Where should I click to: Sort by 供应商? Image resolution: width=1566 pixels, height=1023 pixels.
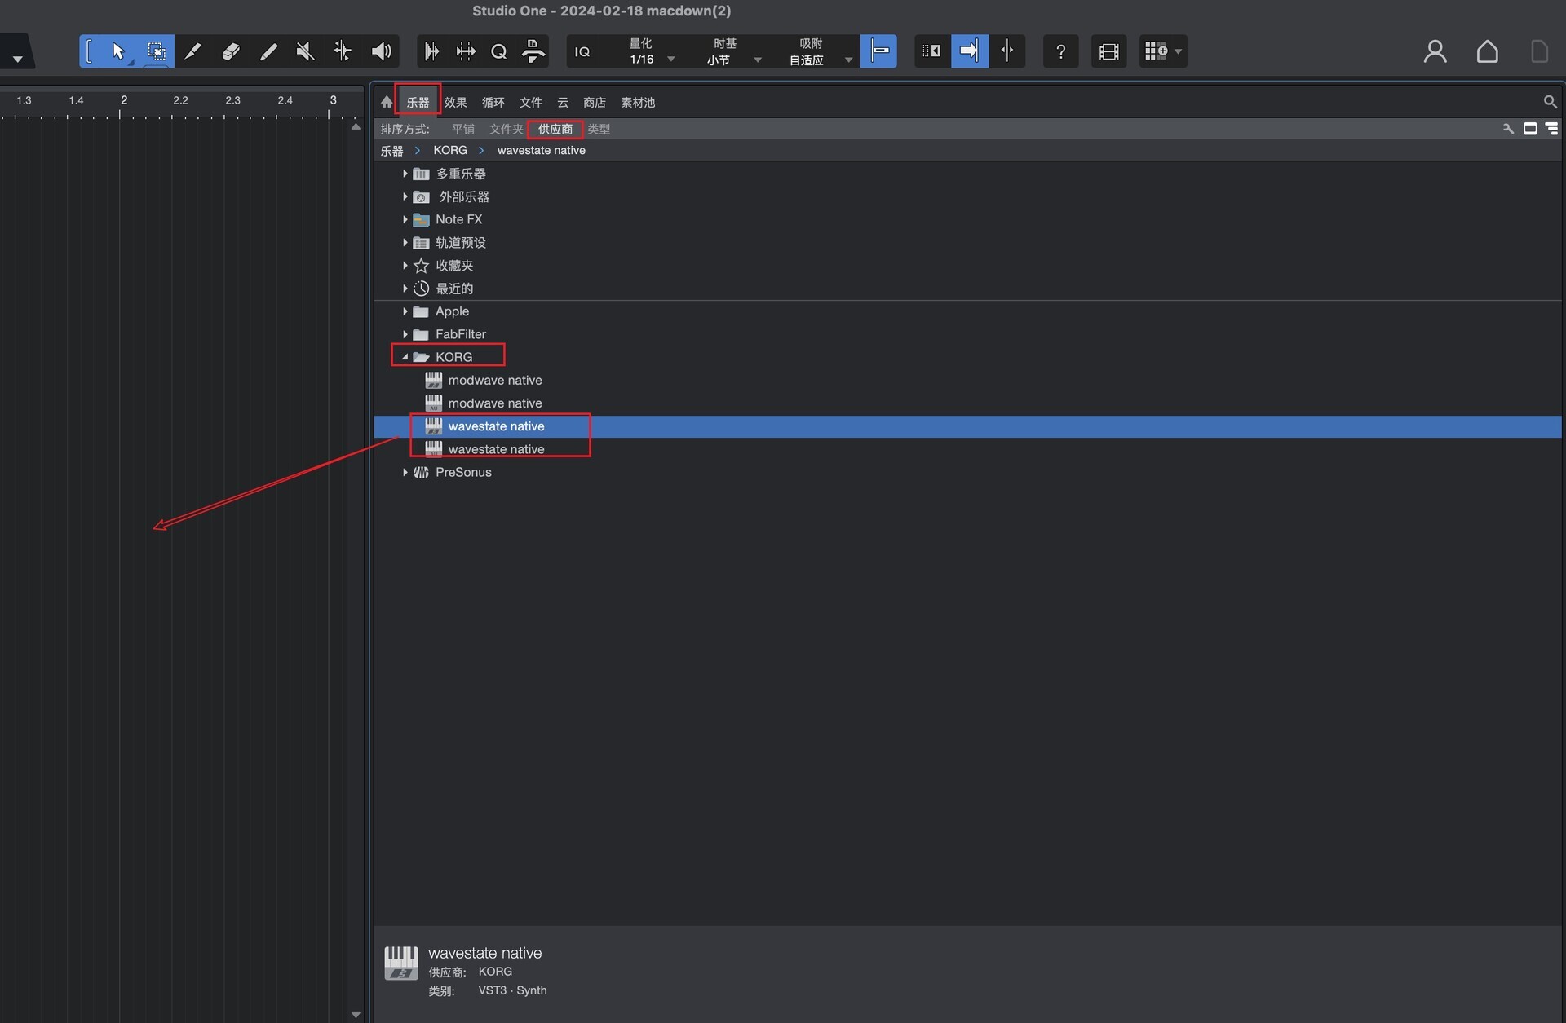(x=555, y=129)
